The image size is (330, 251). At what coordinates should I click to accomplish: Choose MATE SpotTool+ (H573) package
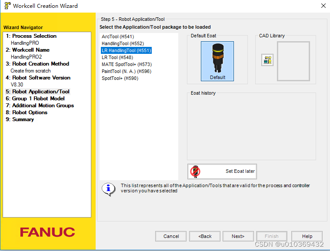[x=127, y=64]
